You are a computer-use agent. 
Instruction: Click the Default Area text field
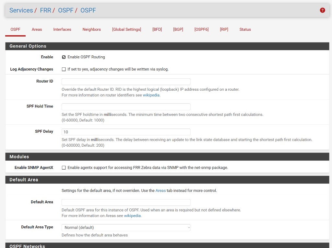tap(126, 202)
